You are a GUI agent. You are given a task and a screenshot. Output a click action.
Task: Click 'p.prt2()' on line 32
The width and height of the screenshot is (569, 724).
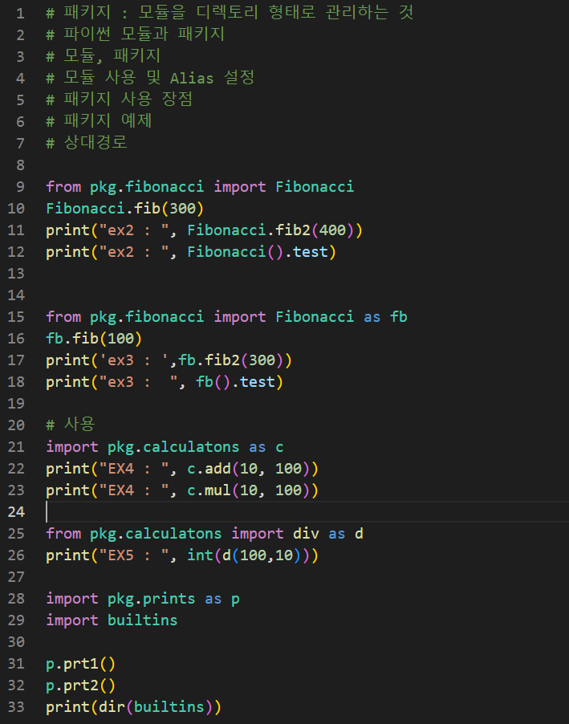(81, 685)
